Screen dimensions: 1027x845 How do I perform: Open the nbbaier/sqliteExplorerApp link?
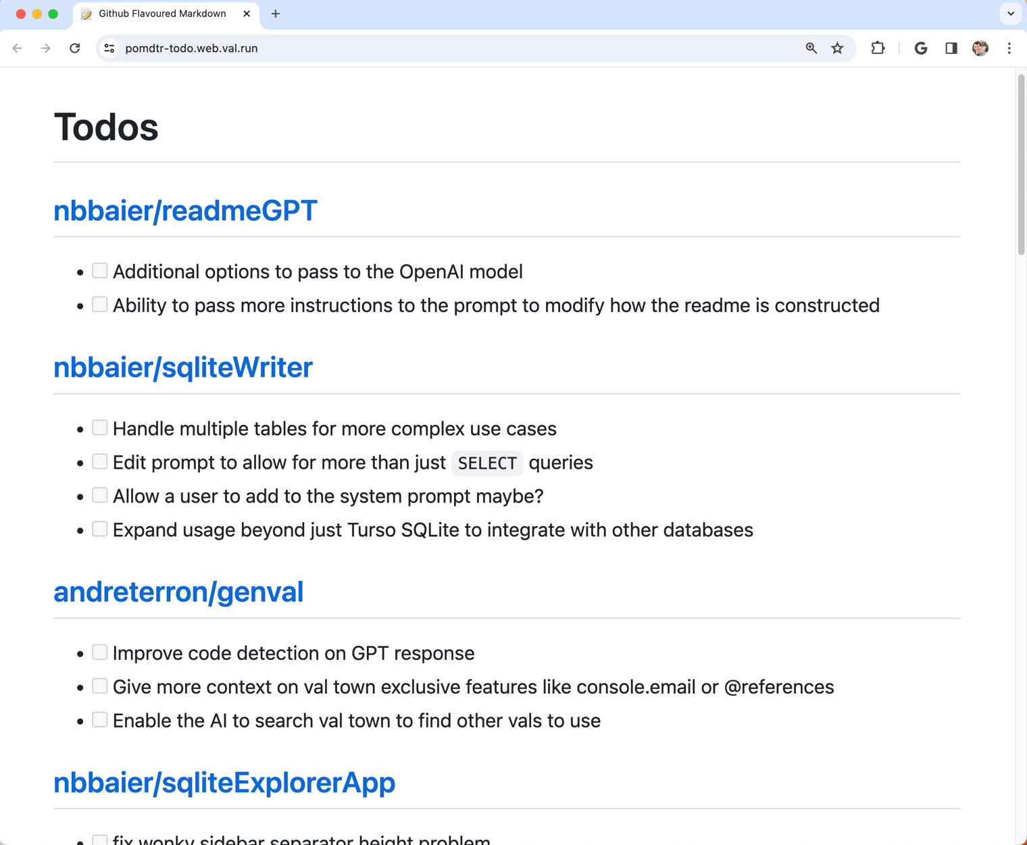(224, 782)
